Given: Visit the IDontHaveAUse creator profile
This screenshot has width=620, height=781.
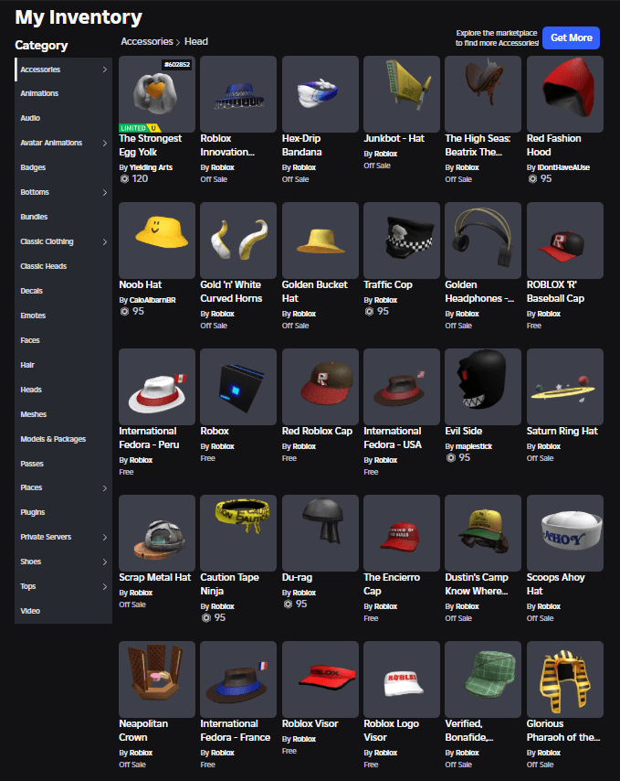Looking at the screenshot, I should point(563,167).
